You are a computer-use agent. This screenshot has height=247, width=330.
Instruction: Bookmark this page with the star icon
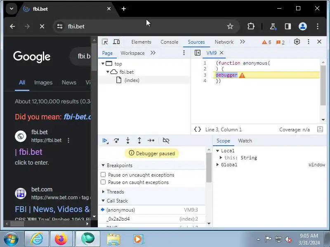click(x=230, y=26)
